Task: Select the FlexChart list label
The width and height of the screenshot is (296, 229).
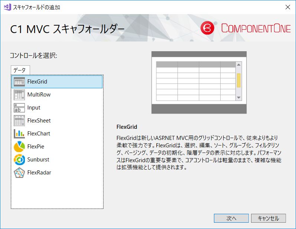Action: point(39,134)
